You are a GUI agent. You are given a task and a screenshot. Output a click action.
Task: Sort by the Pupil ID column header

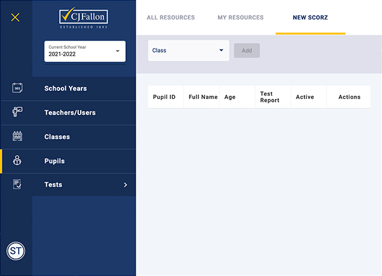pos(164,98)
